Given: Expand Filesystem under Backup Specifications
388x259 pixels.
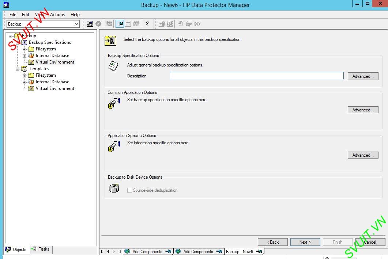Looking at the screenshot, I should tap(24, 49).
